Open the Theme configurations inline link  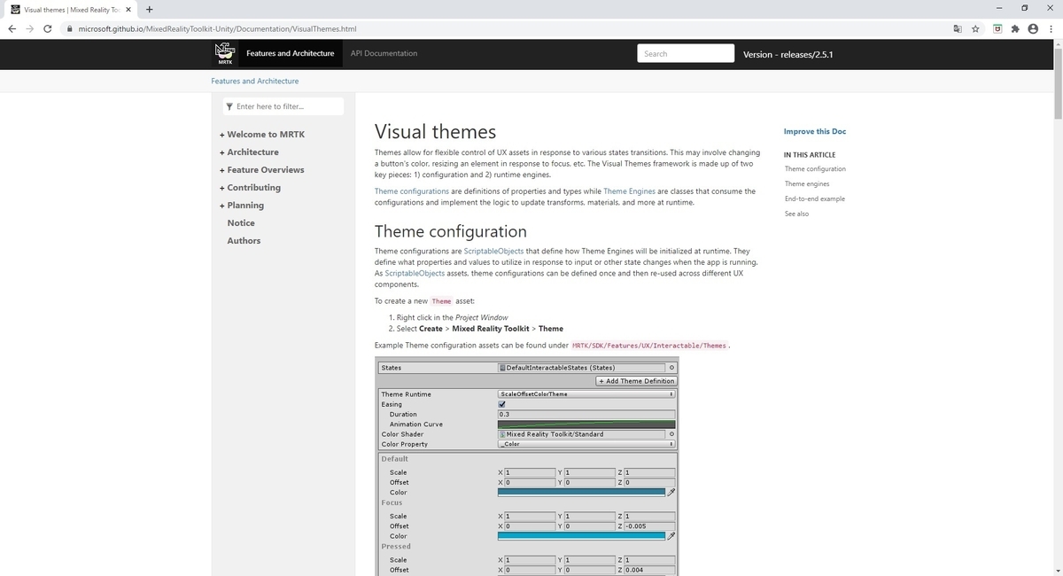412,191
